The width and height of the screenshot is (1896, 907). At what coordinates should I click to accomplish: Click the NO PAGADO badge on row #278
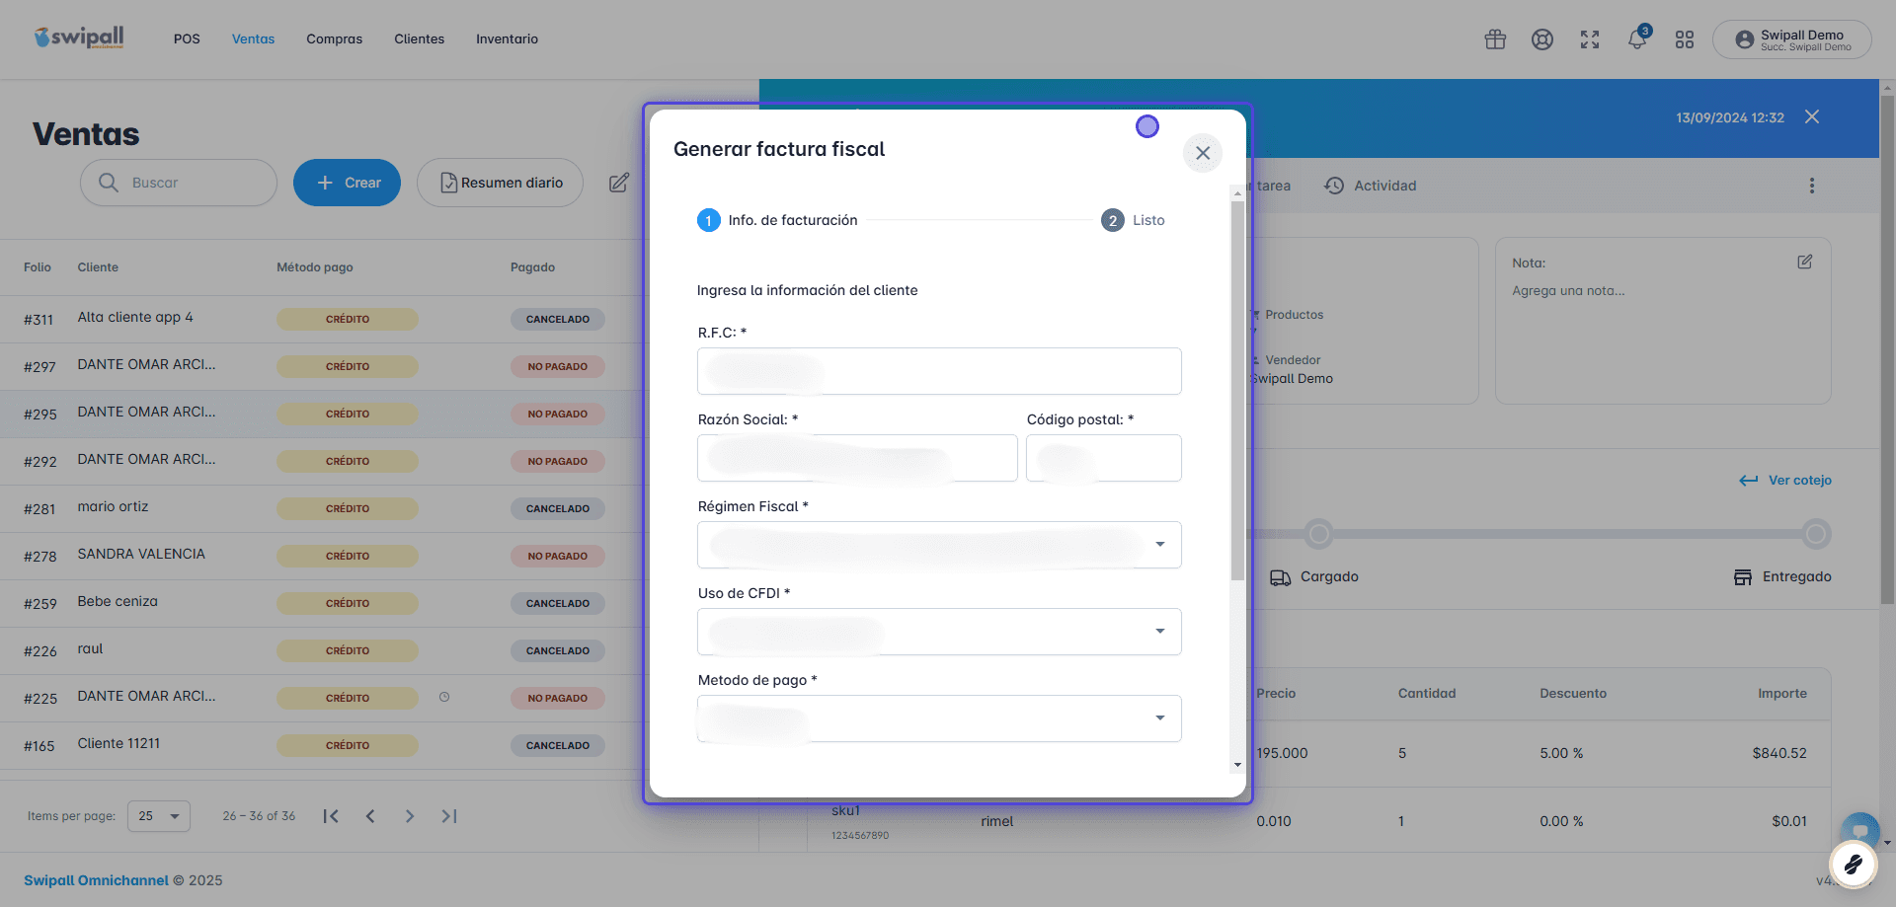(x=558, y=556)
